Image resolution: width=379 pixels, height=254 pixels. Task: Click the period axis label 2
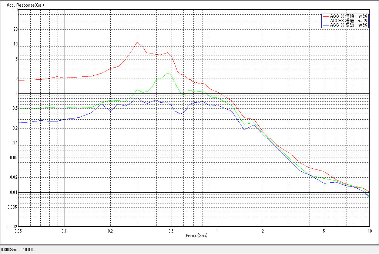[x=263, y=231]
